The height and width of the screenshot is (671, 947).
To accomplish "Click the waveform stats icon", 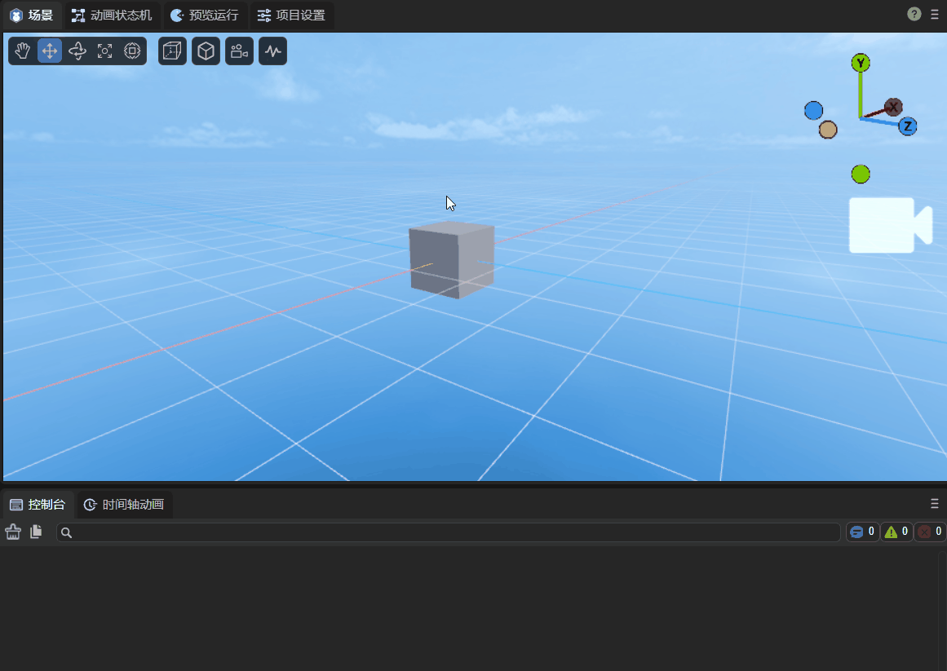I will point(272,51).
